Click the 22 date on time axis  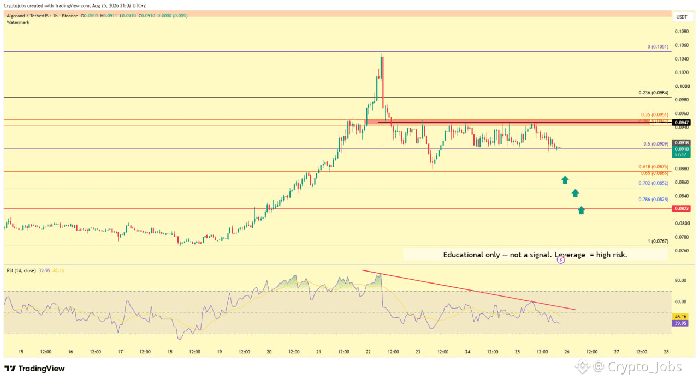[x=369, y=352]
